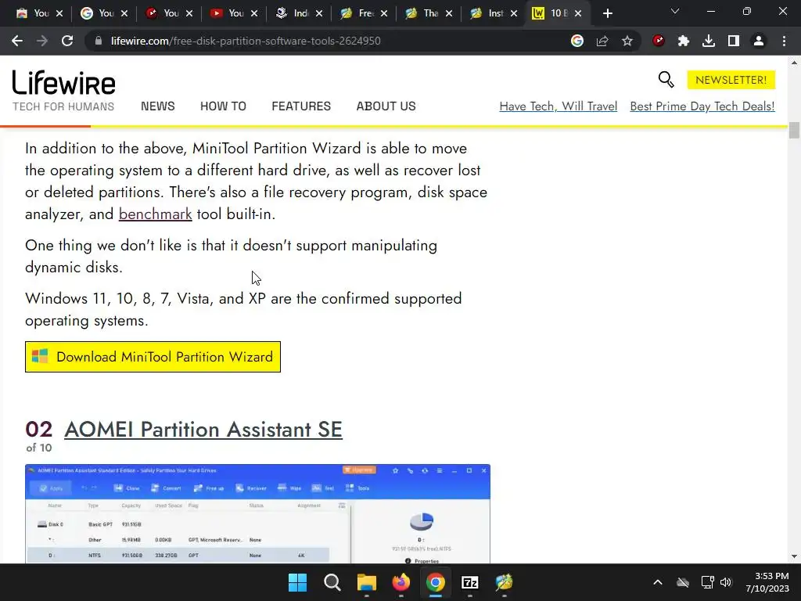The width and height of the screenshot is (801, 601).
Task: Open the ABOUT US menu item
Action: pos(386,106)
